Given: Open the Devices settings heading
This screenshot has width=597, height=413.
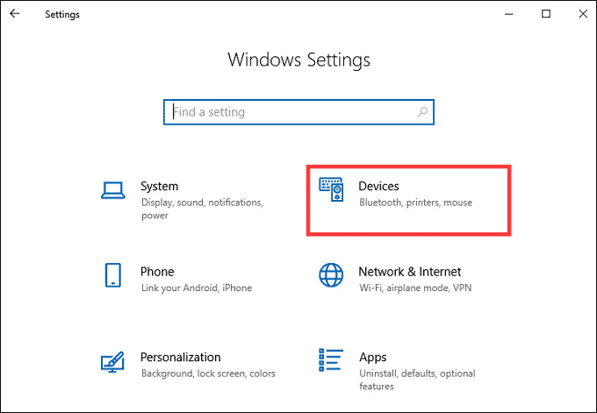Looking at the screenshot, I should click(x=379, y=187).
